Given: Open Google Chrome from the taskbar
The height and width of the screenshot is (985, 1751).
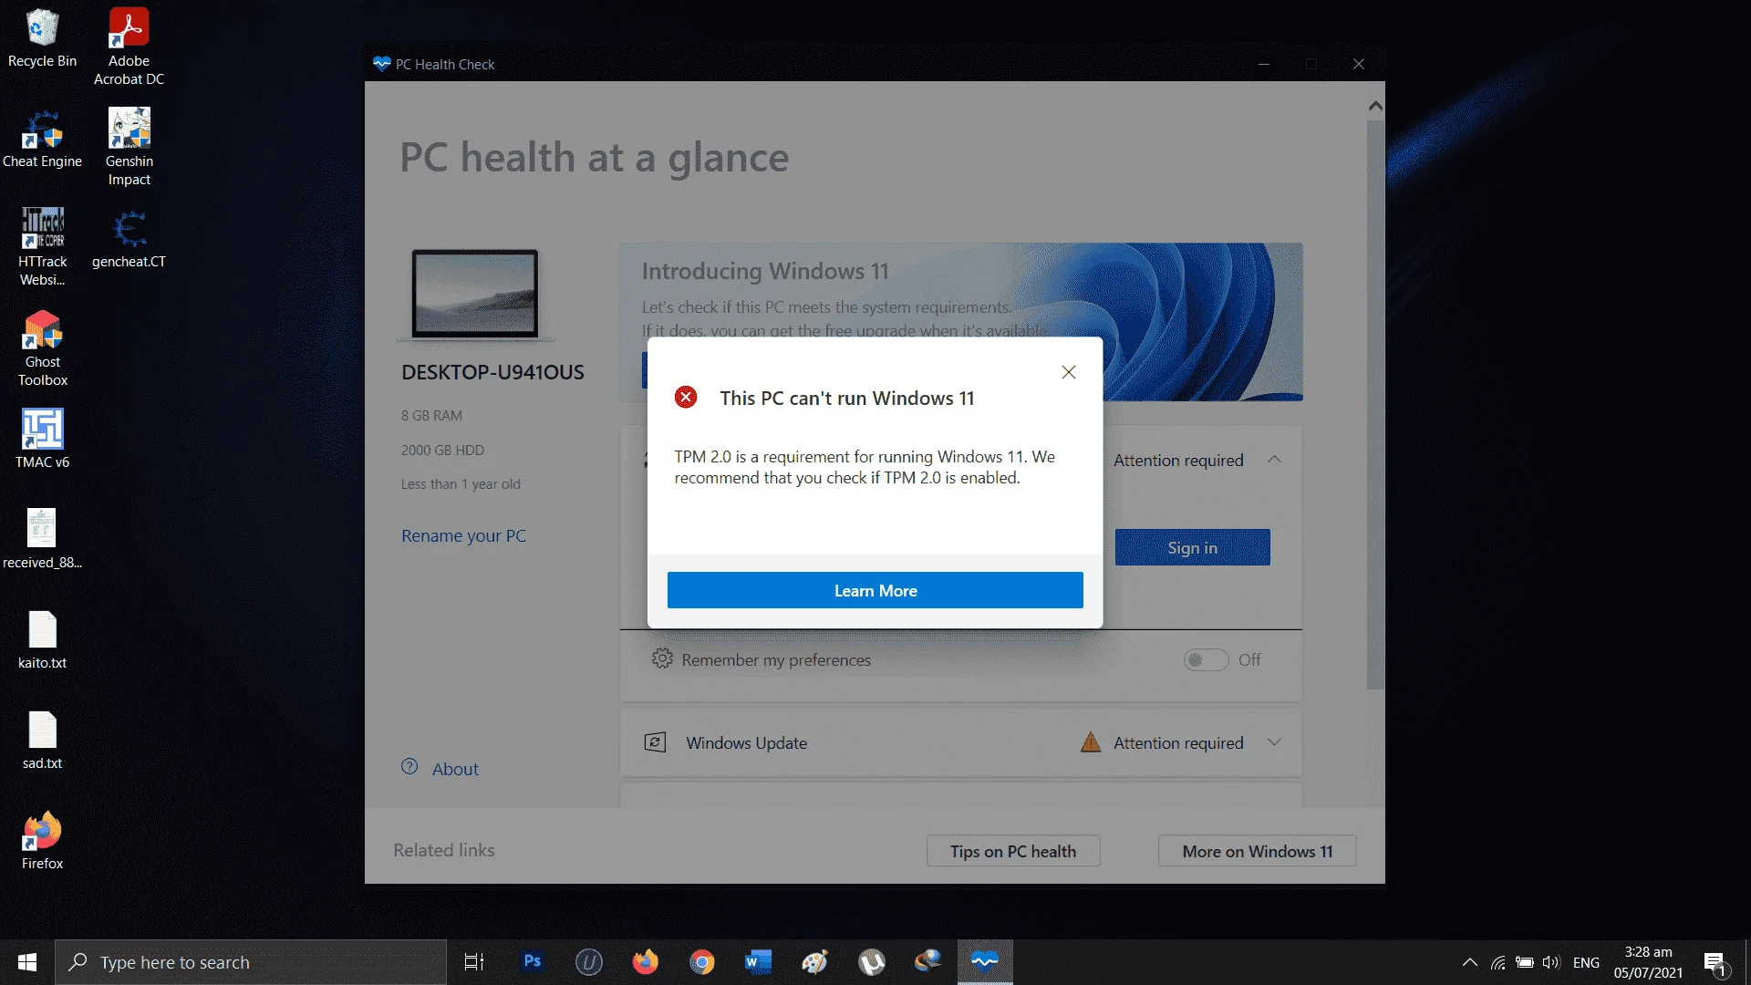Looking at the screenshot, I should [x=702, y=962].
